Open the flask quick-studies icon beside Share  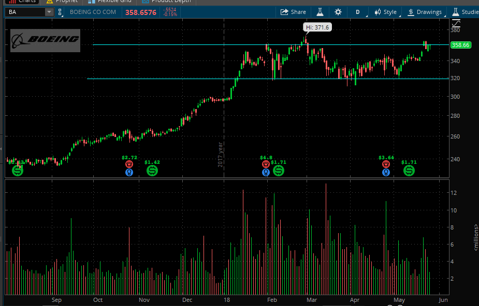(x=320, y=12)
